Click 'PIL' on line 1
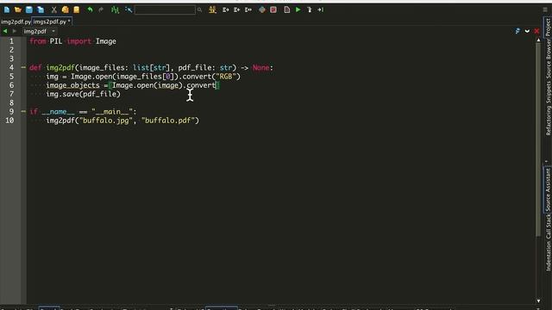This screenshot has height=310, width=552. click(56, 41)
